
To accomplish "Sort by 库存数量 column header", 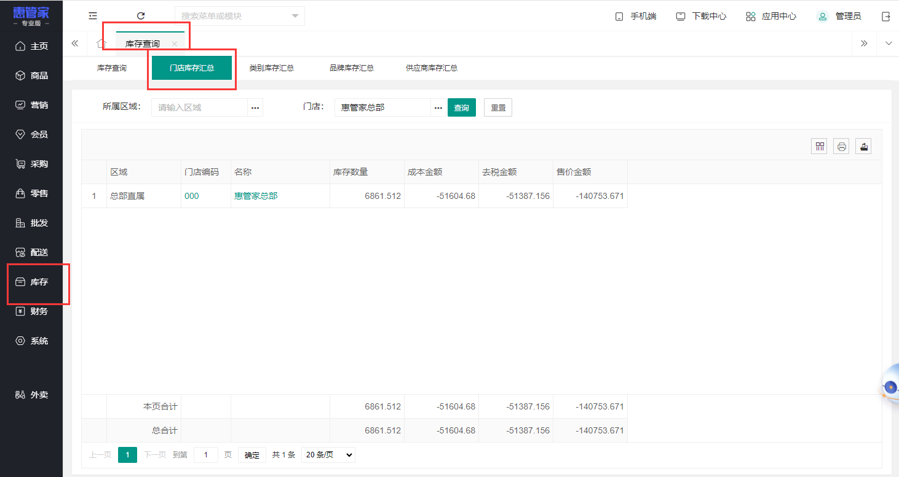I will pyautogui.click(x=367, y=172).
